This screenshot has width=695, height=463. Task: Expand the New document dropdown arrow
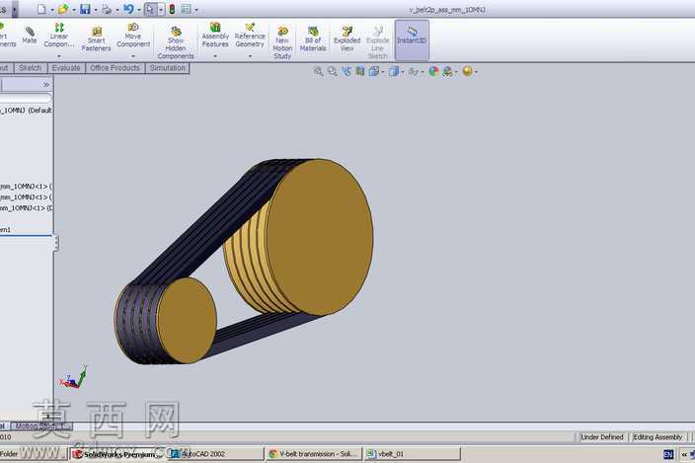pyautogui.click(x=52, y=9)
